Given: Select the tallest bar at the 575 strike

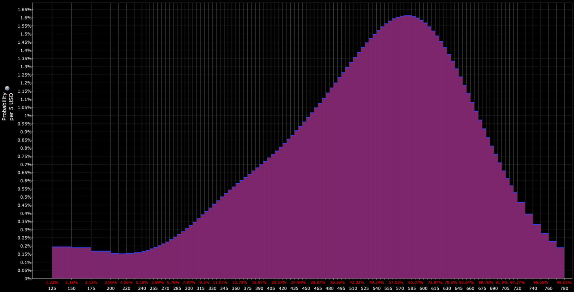Looking at the screenshot, I should point(405,149).
